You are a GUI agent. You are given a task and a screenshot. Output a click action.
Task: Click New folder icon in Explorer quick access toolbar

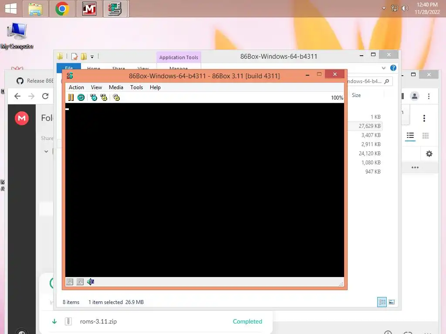click(x=84, y=57)
